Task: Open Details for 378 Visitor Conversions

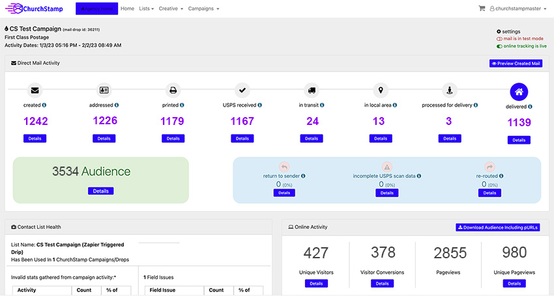Action: (383, 283)
